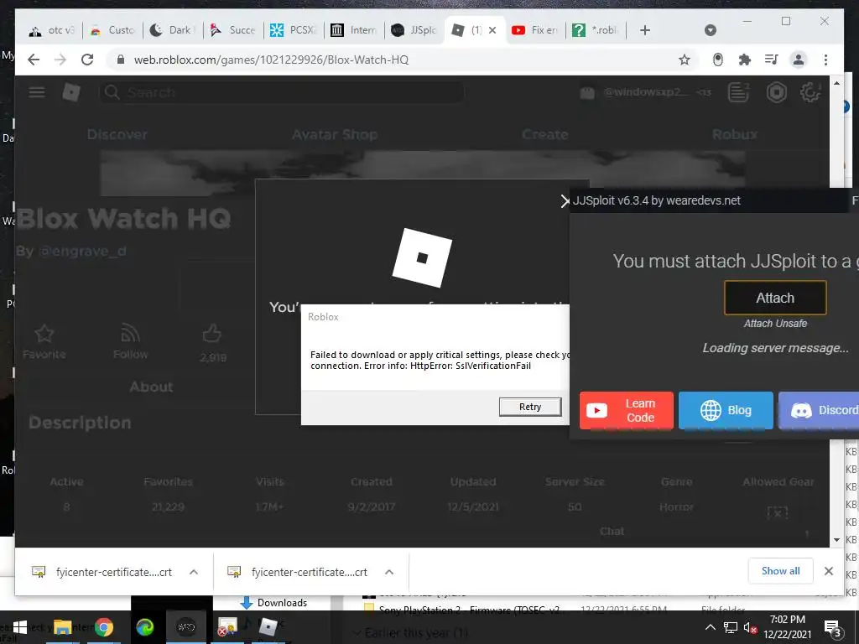Open the Roblox hamburger menu
The image size is (859, 644).
pyautogui.click(x=37, y=92)
